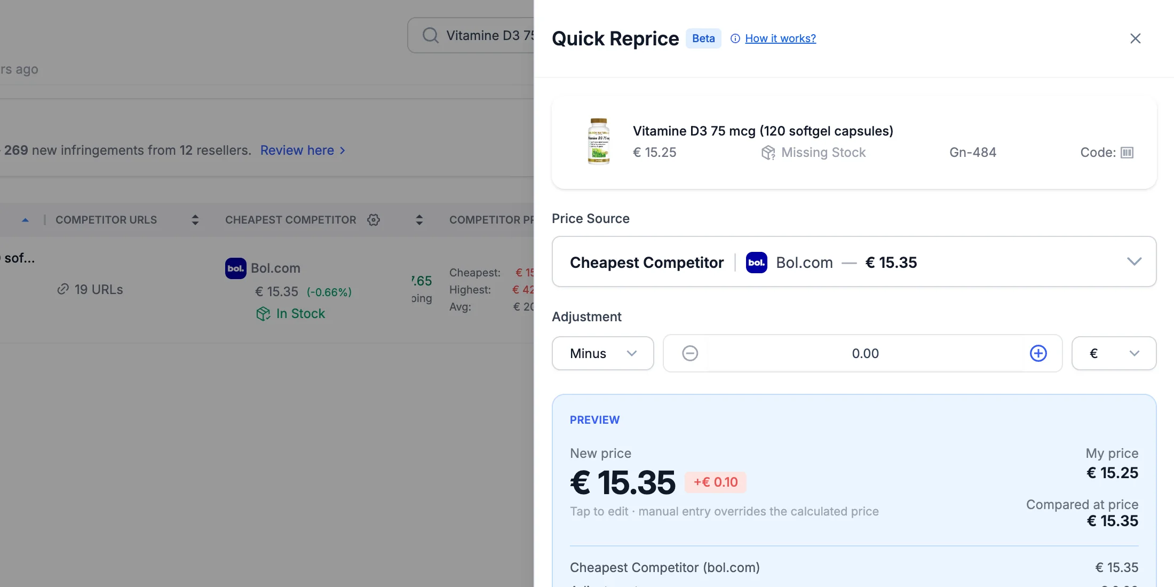Click the Missing Stock box icon
Viewport: 1174px width, 587px height.
pyautogui.click(x=768, y=153)
